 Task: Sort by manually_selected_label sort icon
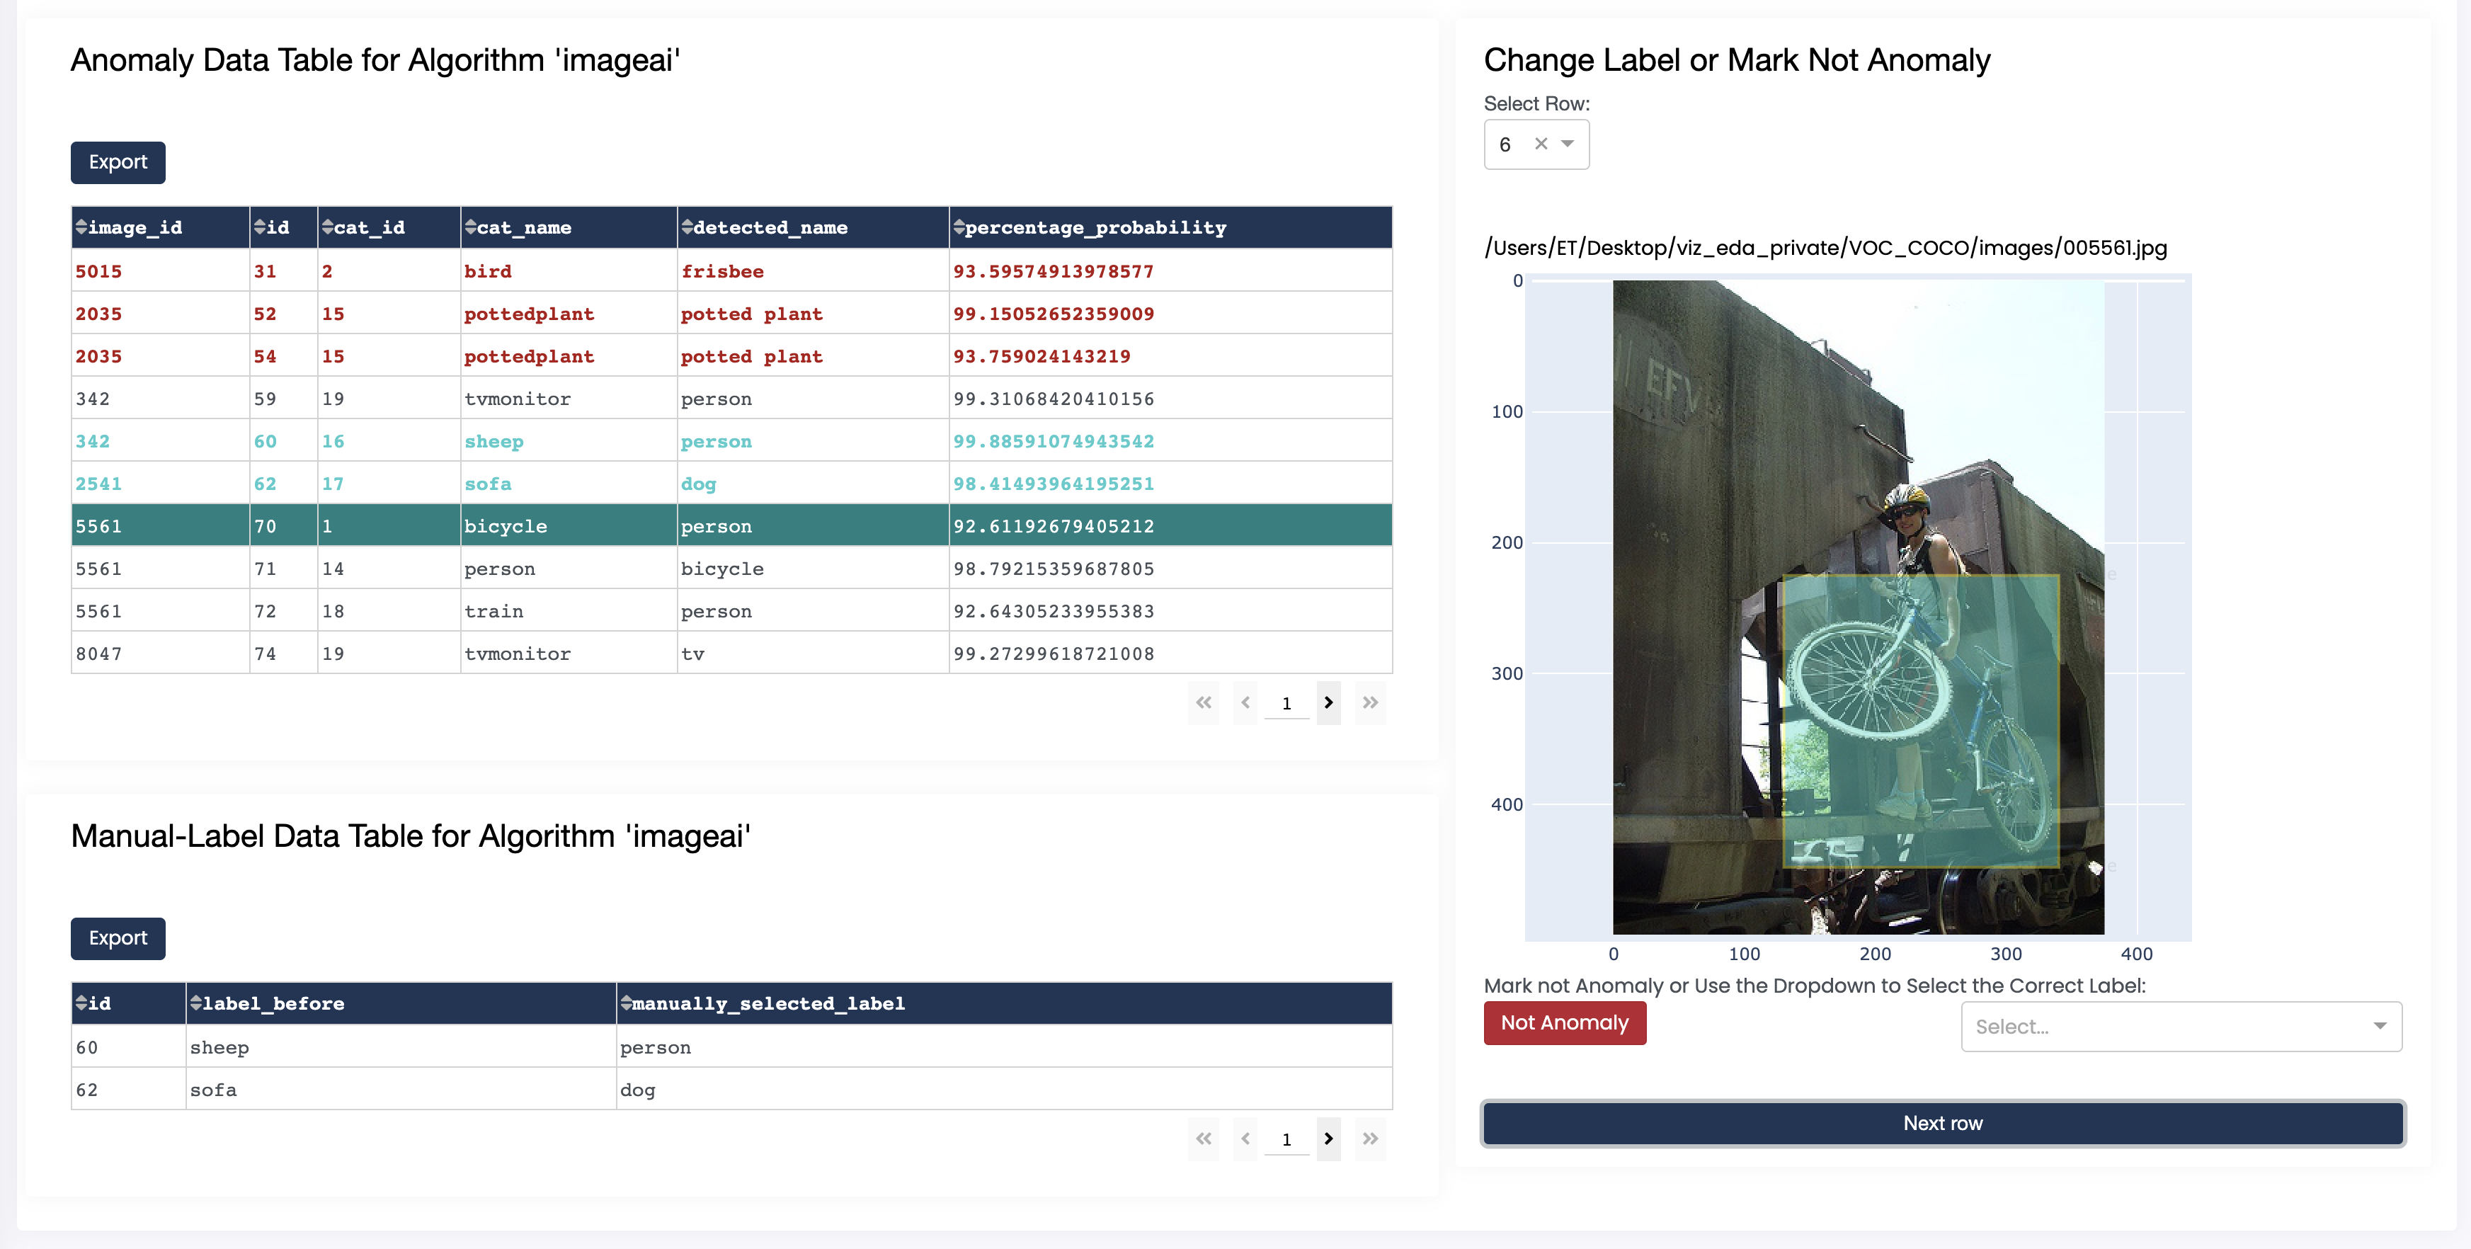point(625,1003)
